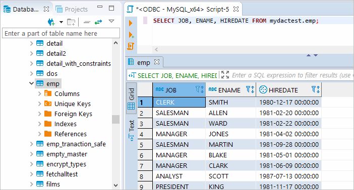Screen dimensions: 354x190
Task: Click the new connection plug icon
Action: coord(51,22)
